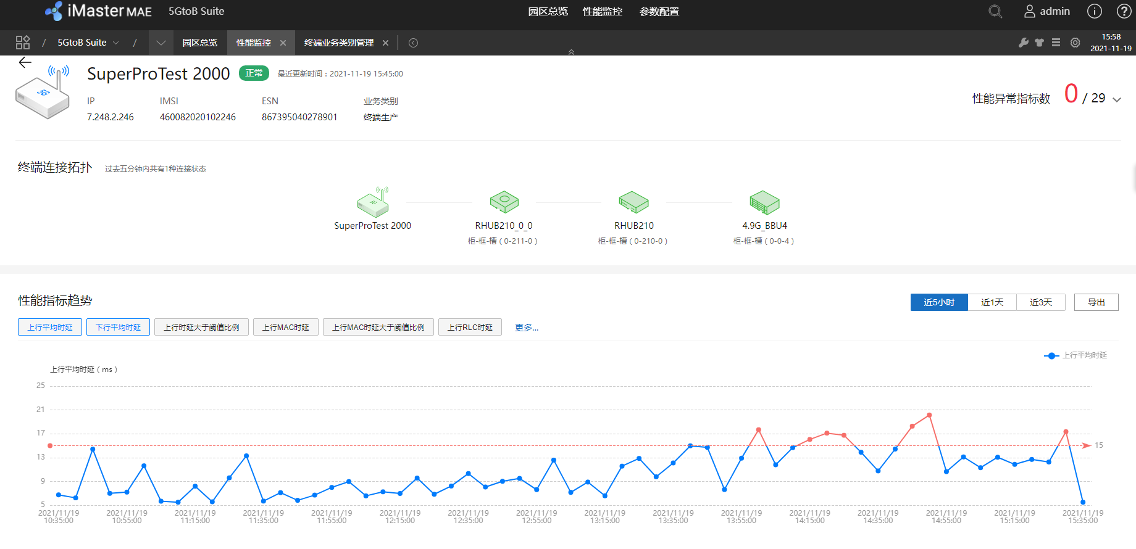Image resolution: width=1136 pixels, height=549 pixels.
Task: Toggle 上行时延大于阈值比例 indicator
Action: click(x=201, y=327)
